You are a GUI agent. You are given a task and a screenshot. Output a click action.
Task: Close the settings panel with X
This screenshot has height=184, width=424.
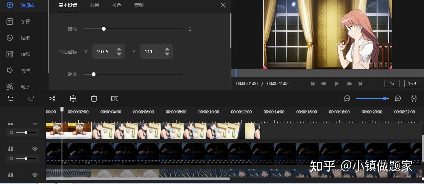(x=223, y=5)
